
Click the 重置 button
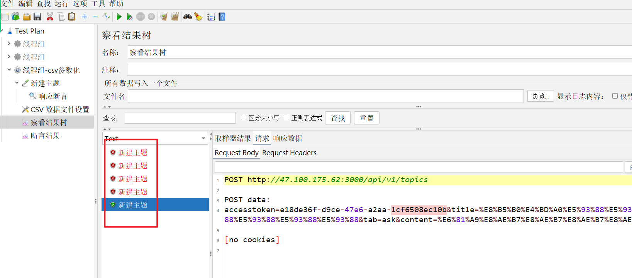click(x=367, y=118)
